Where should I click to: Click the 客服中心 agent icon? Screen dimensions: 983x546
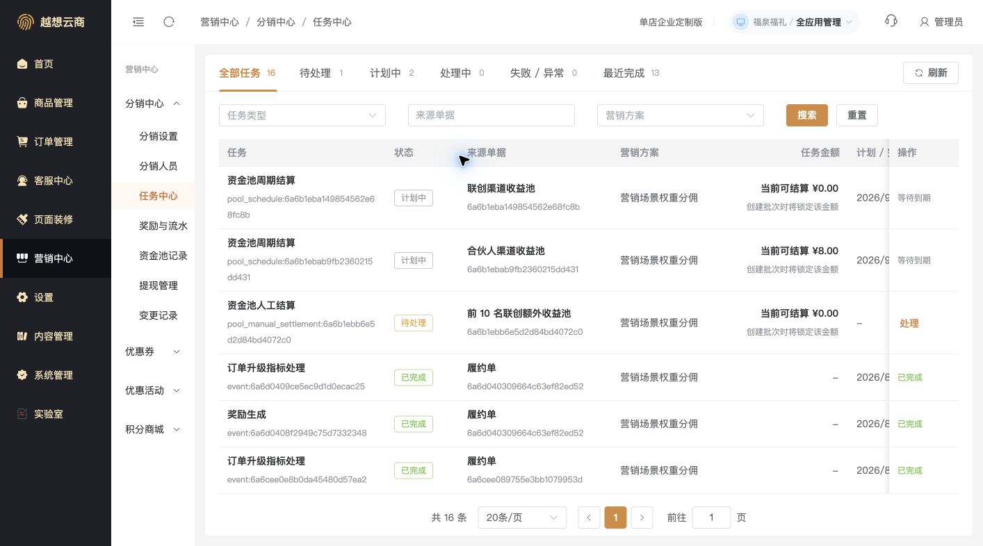(22, 181)
